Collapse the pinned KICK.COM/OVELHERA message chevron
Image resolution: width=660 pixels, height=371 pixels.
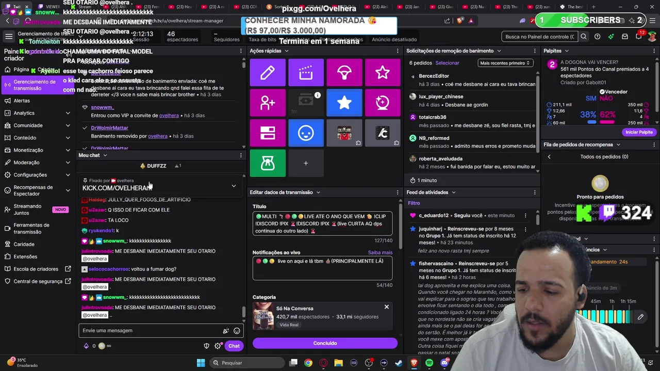point(234,186)
